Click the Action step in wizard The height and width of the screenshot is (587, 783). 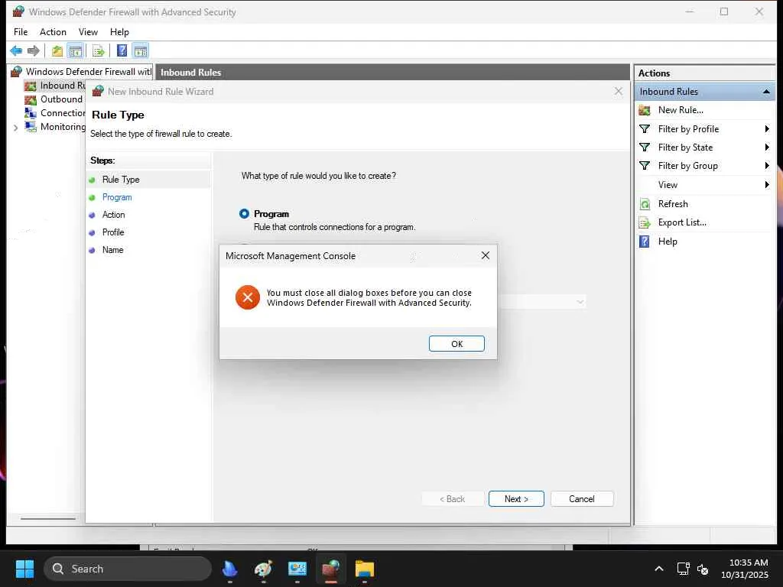pos(113,215)
